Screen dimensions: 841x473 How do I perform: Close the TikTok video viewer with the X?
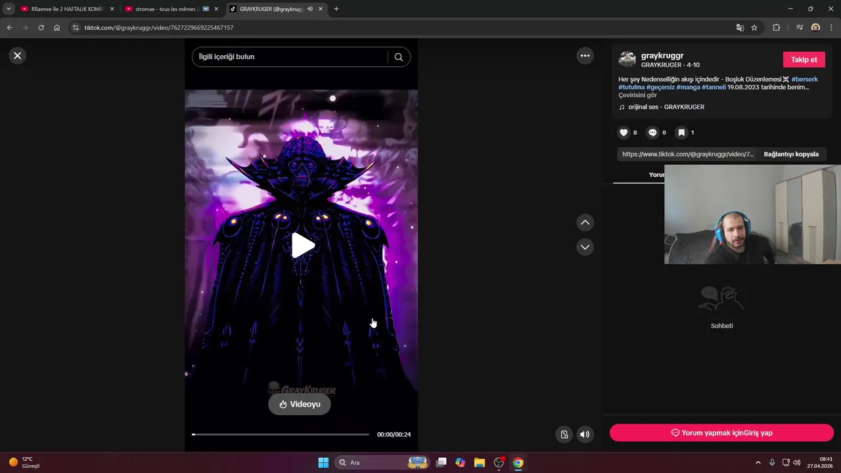pos(18,56)
